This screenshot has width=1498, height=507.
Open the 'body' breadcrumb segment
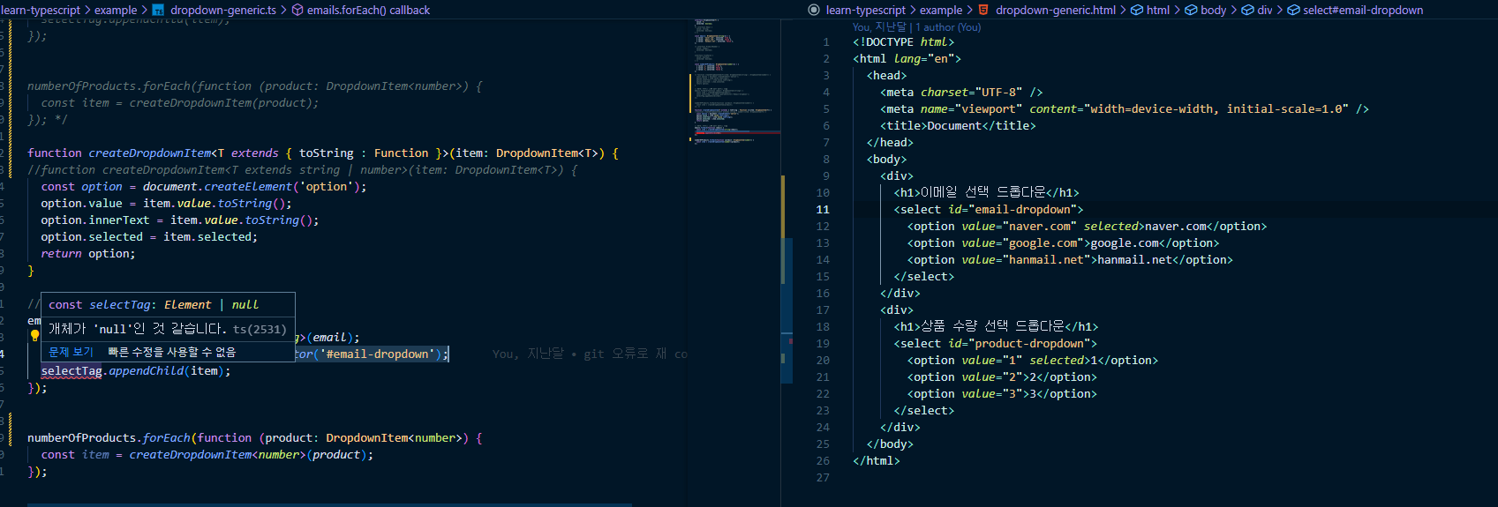point(1214,10)
